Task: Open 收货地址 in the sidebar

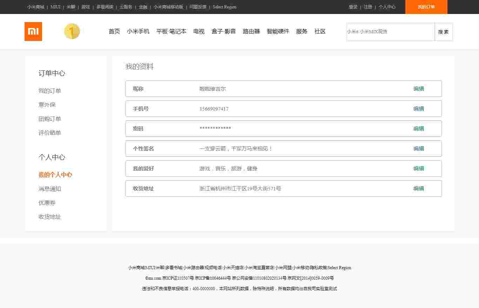Action: (50, 217)
